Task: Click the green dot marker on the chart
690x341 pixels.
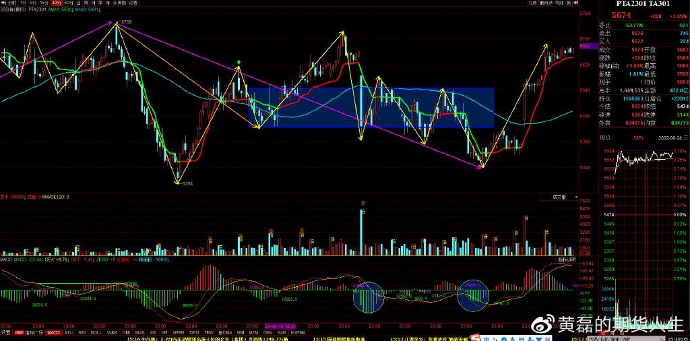Action: pyautogui.click(x=239, y=63)
